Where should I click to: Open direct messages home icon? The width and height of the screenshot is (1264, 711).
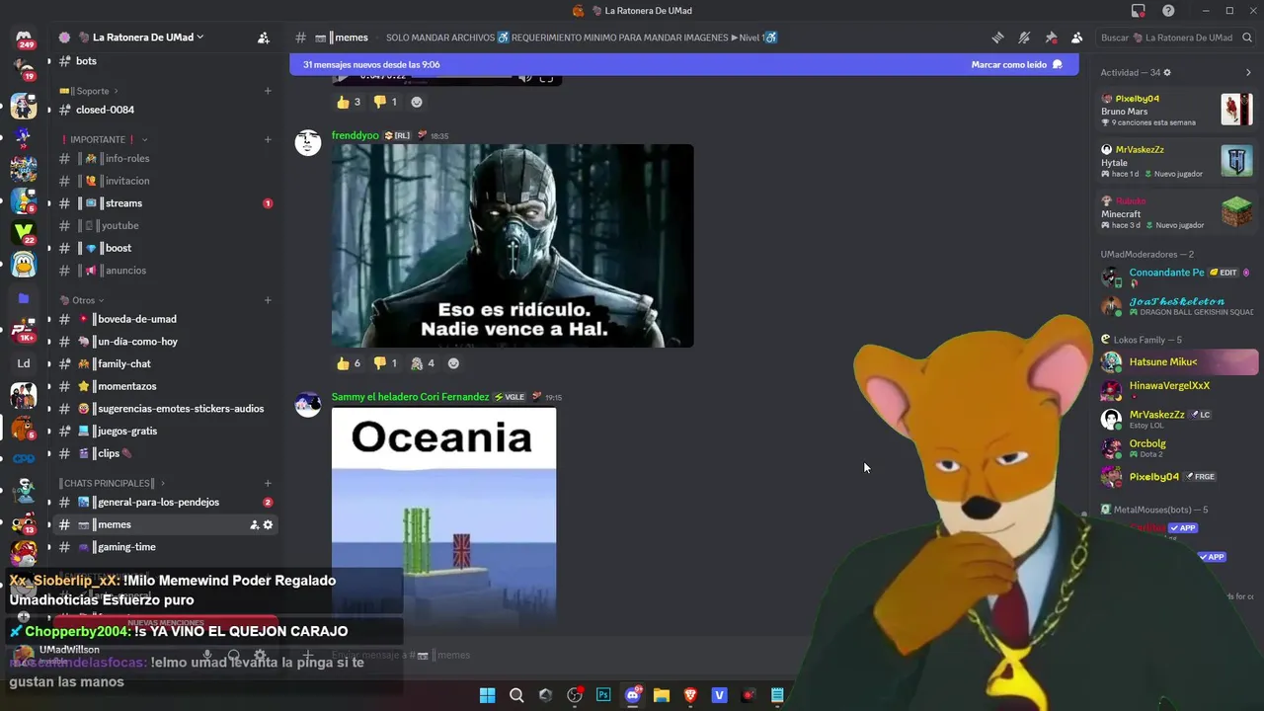coord(24,39)
